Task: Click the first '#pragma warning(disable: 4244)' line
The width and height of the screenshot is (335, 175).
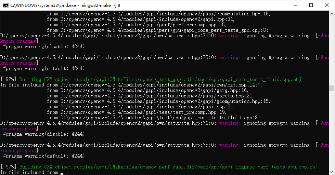Action: coord(44,46)
